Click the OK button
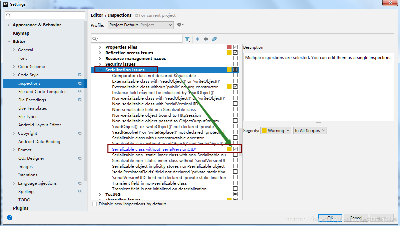This screenshot has width=400, height=226. (330, 218)
